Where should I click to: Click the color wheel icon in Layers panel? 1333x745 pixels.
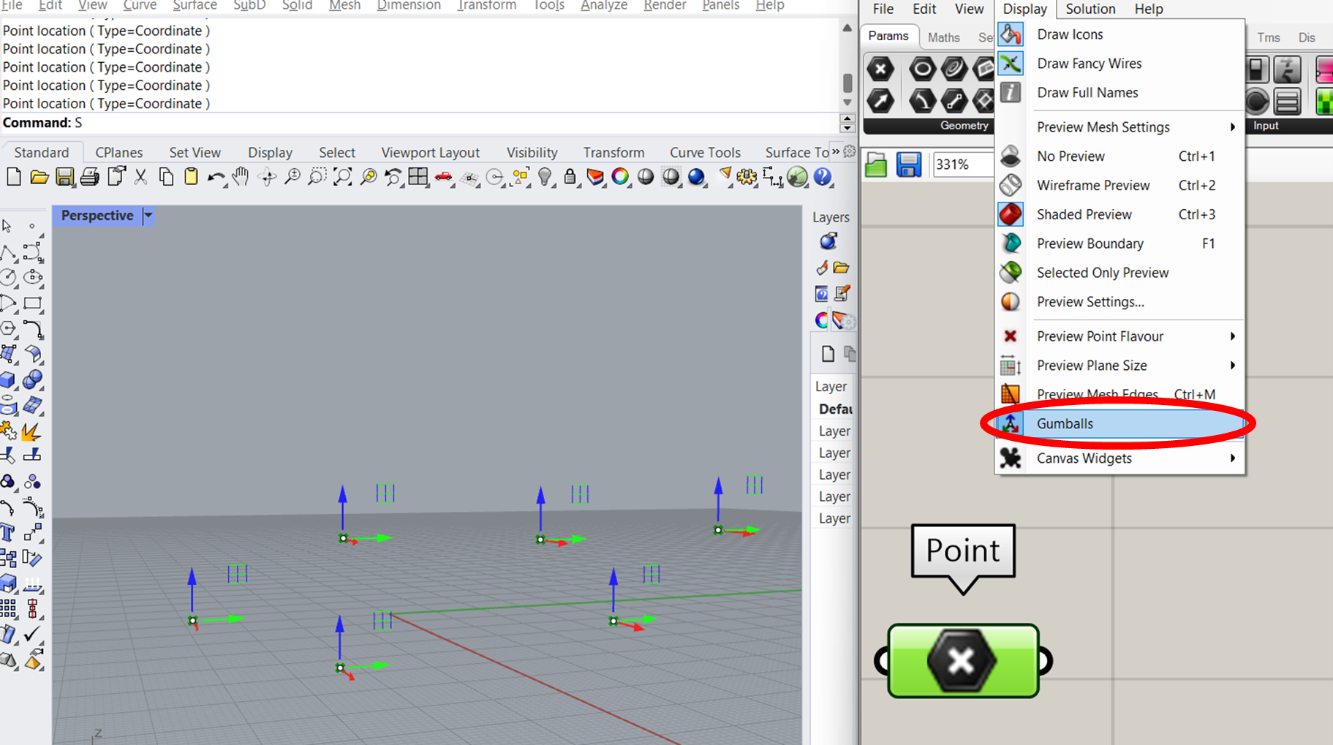(822, 320)
